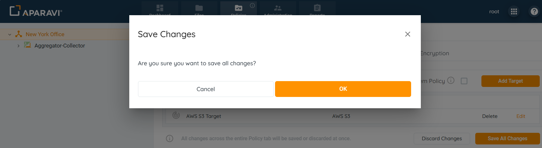The image size is (542, 148).
Task: Click the Aparavi logo
Action: (x=36, y=11)
